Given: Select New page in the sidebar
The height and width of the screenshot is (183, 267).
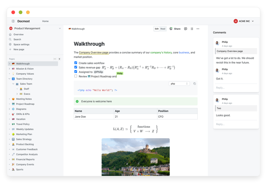Looking at the screenshot, I should (19, 49).
